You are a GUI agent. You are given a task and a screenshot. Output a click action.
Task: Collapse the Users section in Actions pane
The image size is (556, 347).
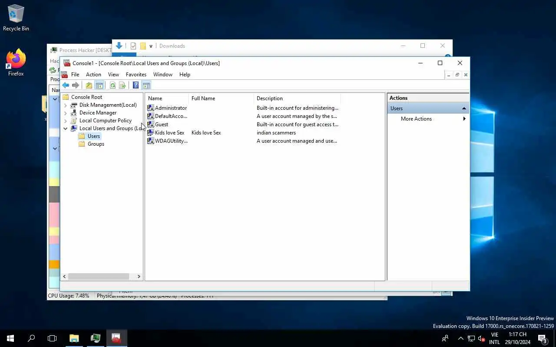[x=464, y=108]
